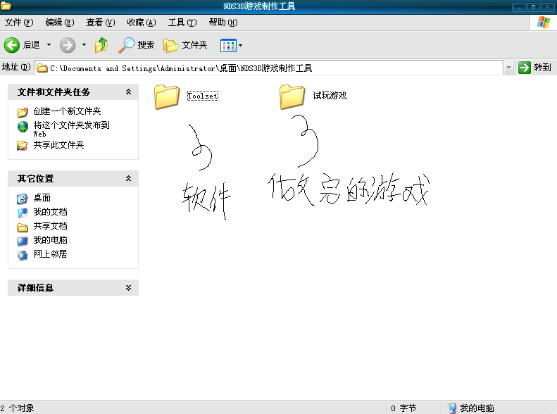Open the 查看 menu

pyautogui.click(x=101, y=23)
